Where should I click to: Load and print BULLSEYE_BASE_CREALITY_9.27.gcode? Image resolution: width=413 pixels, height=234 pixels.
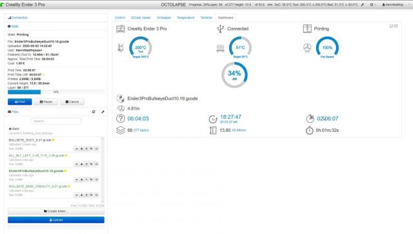tap(97, 195)
